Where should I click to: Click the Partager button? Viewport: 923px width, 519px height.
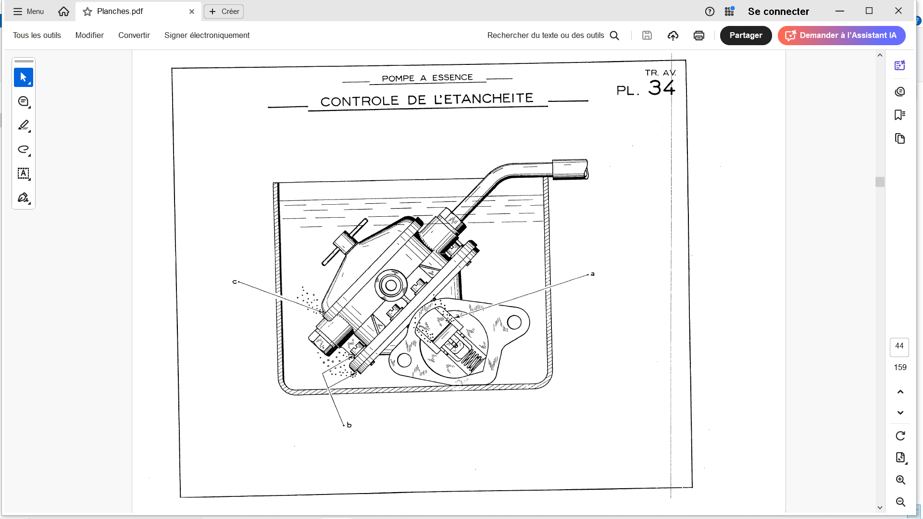[745, 36]
